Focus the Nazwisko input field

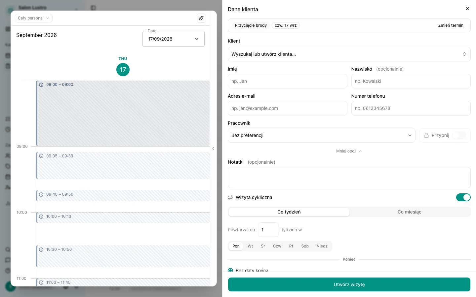[411, 81]
